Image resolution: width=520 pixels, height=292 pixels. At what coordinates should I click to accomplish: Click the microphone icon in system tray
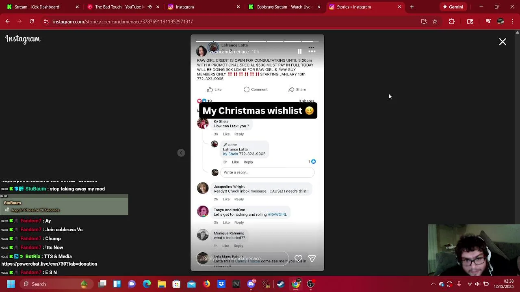click(459, 284)
